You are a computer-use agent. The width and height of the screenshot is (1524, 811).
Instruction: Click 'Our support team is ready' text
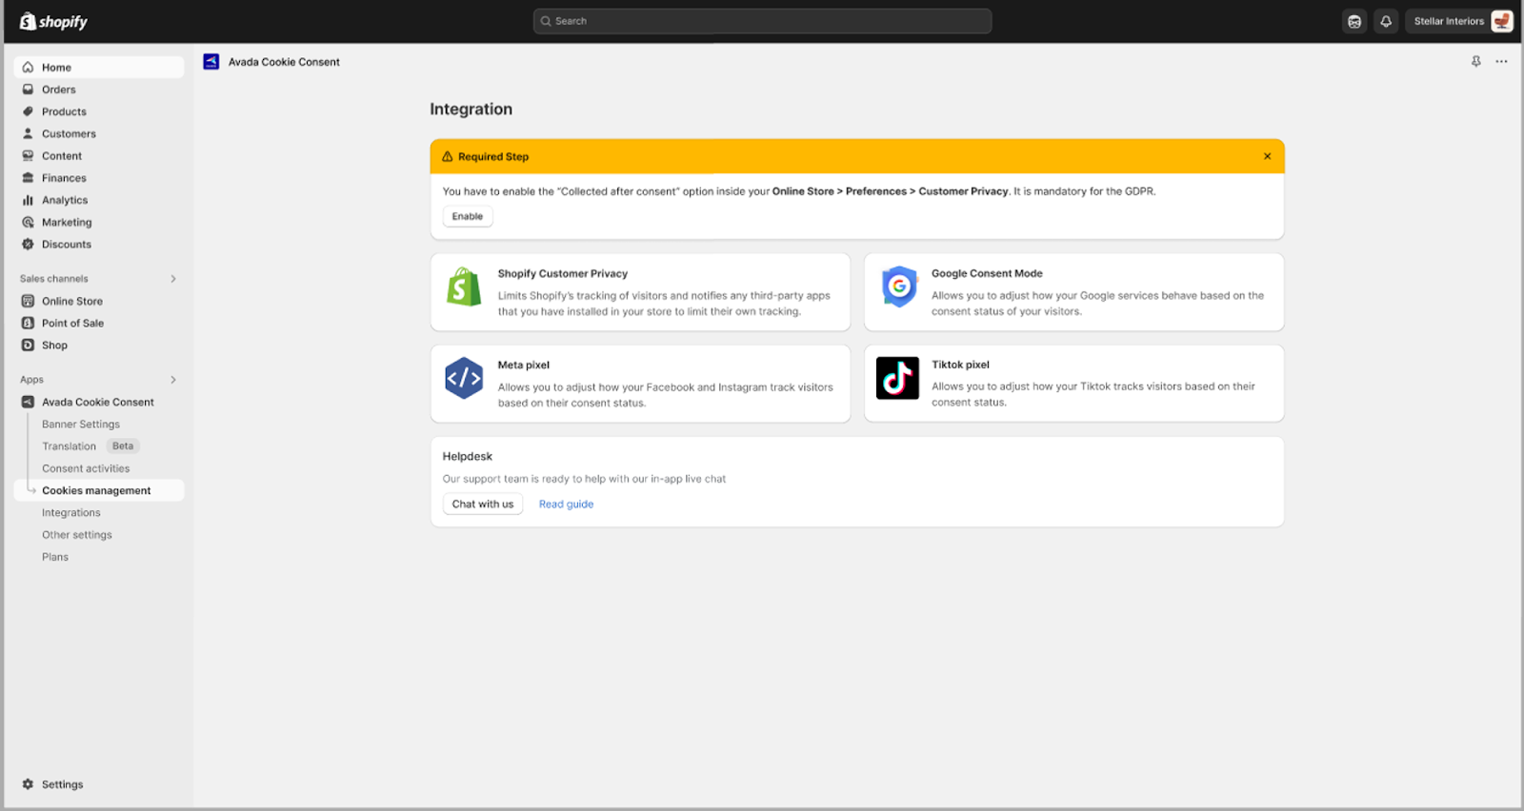(584, 479)
